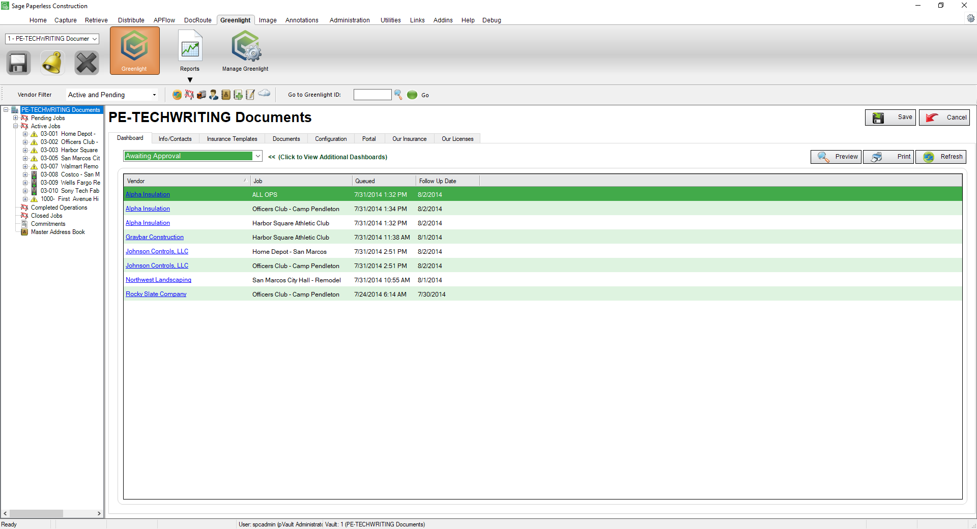Select 03-007 Walmart Remo tree item
The height and width of the screenshot is (529, 977).
pyautogui.click(x=70, y=166)
